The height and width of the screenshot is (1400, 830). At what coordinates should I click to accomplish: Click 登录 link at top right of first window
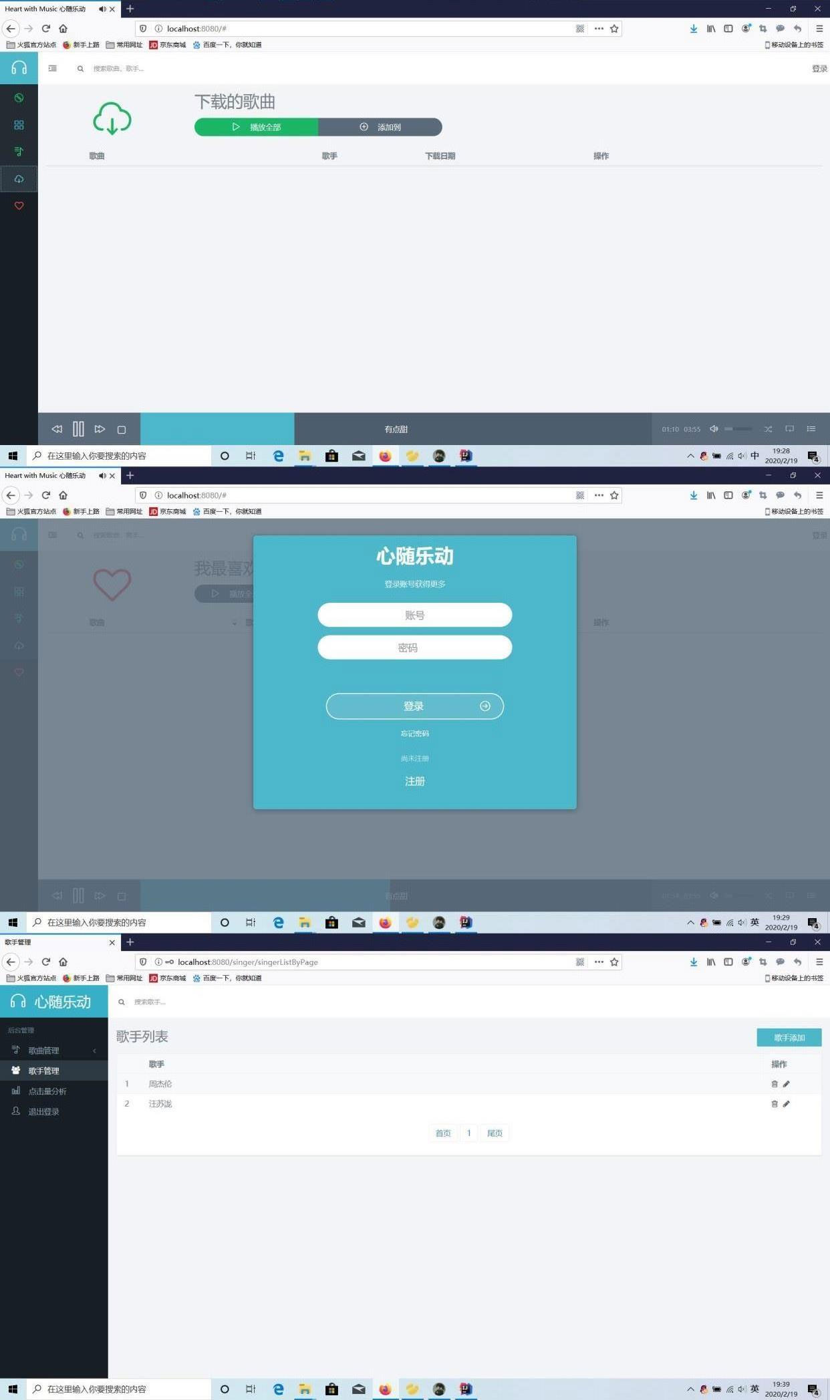819,68
